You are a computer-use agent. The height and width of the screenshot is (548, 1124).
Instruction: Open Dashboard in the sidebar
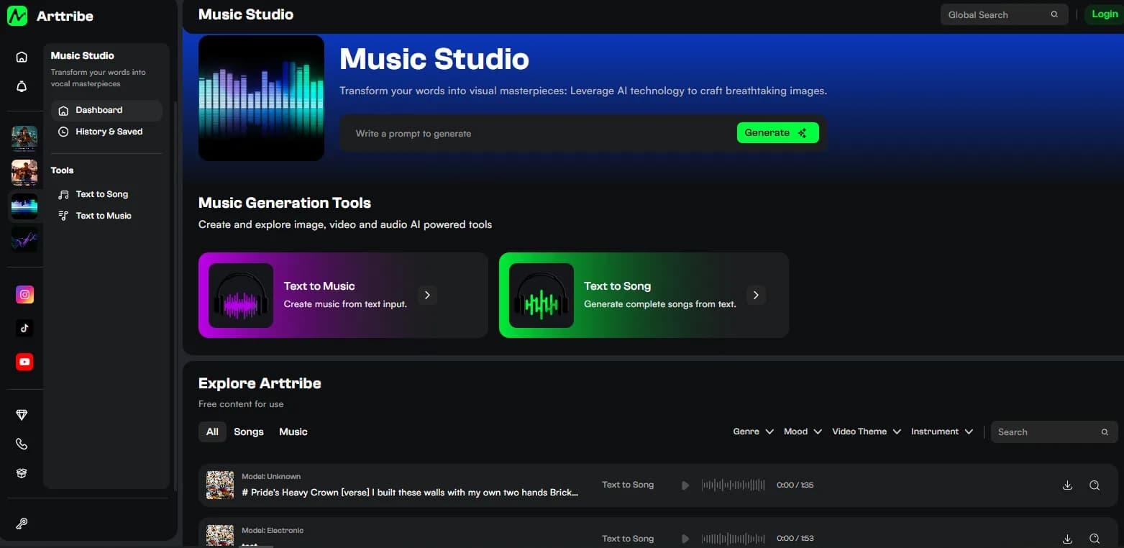tap(106, 110)
